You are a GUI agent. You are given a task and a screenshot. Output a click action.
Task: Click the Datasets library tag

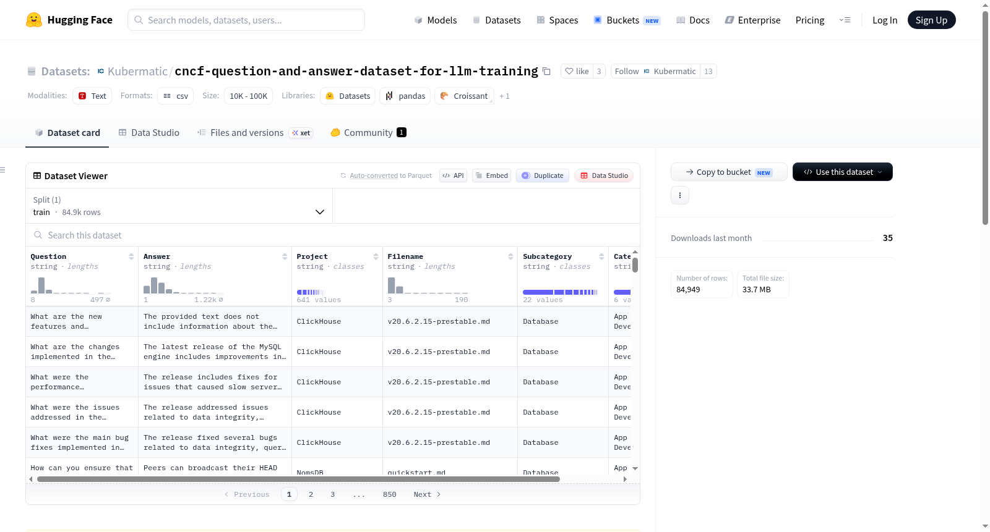(x=348, y=96)
